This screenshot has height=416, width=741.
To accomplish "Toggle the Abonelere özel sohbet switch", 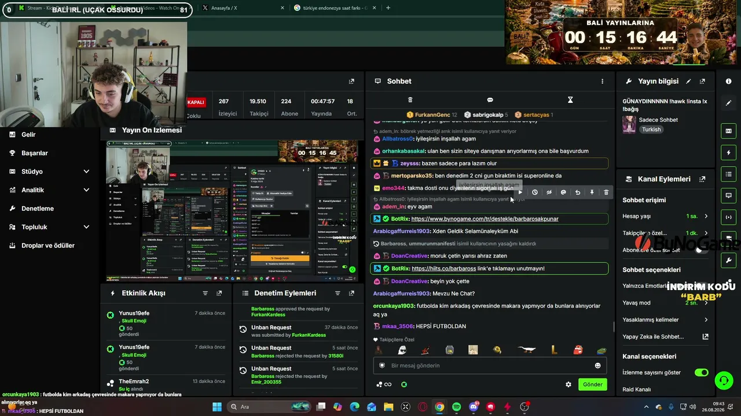I will click(702, 250).
